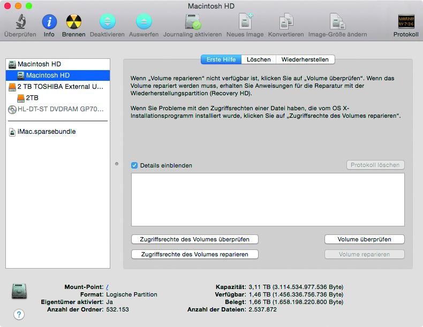
Task: Click Zugriffsrechte des Volumes überprüfen
Action: click(x=195, y=239)
